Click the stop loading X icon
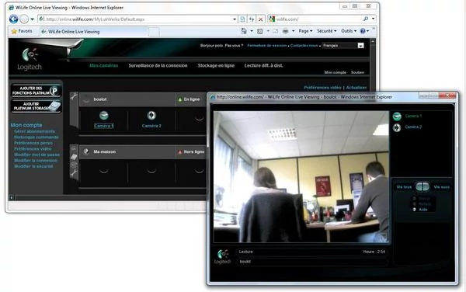This screenshot has width=466, height=292. point(261,19)
